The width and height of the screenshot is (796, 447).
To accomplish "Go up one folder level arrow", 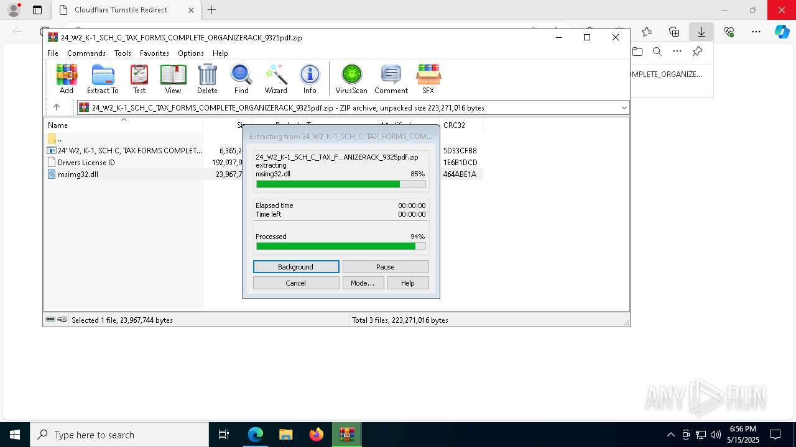I will click(x=56, y=107).
